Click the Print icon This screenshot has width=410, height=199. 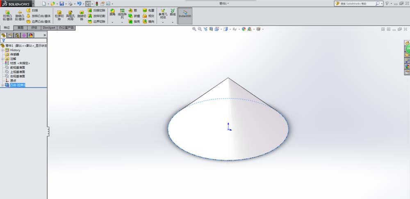click(71, 4)
